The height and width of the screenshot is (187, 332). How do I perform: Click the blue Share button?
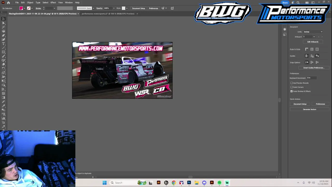[x=285, y=3]
